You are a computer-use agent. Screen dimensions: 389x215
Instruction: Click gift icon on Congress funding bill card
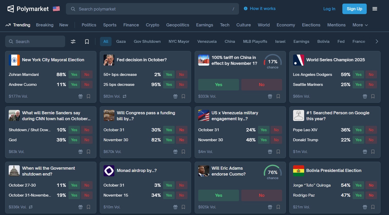point(175,152)
